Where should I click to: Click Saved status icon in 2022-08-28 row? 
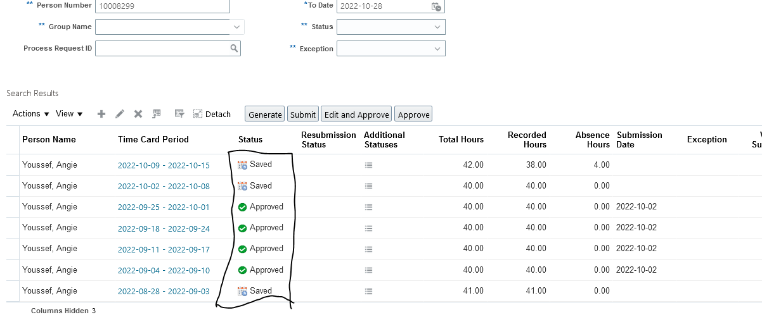coord(242,291)
